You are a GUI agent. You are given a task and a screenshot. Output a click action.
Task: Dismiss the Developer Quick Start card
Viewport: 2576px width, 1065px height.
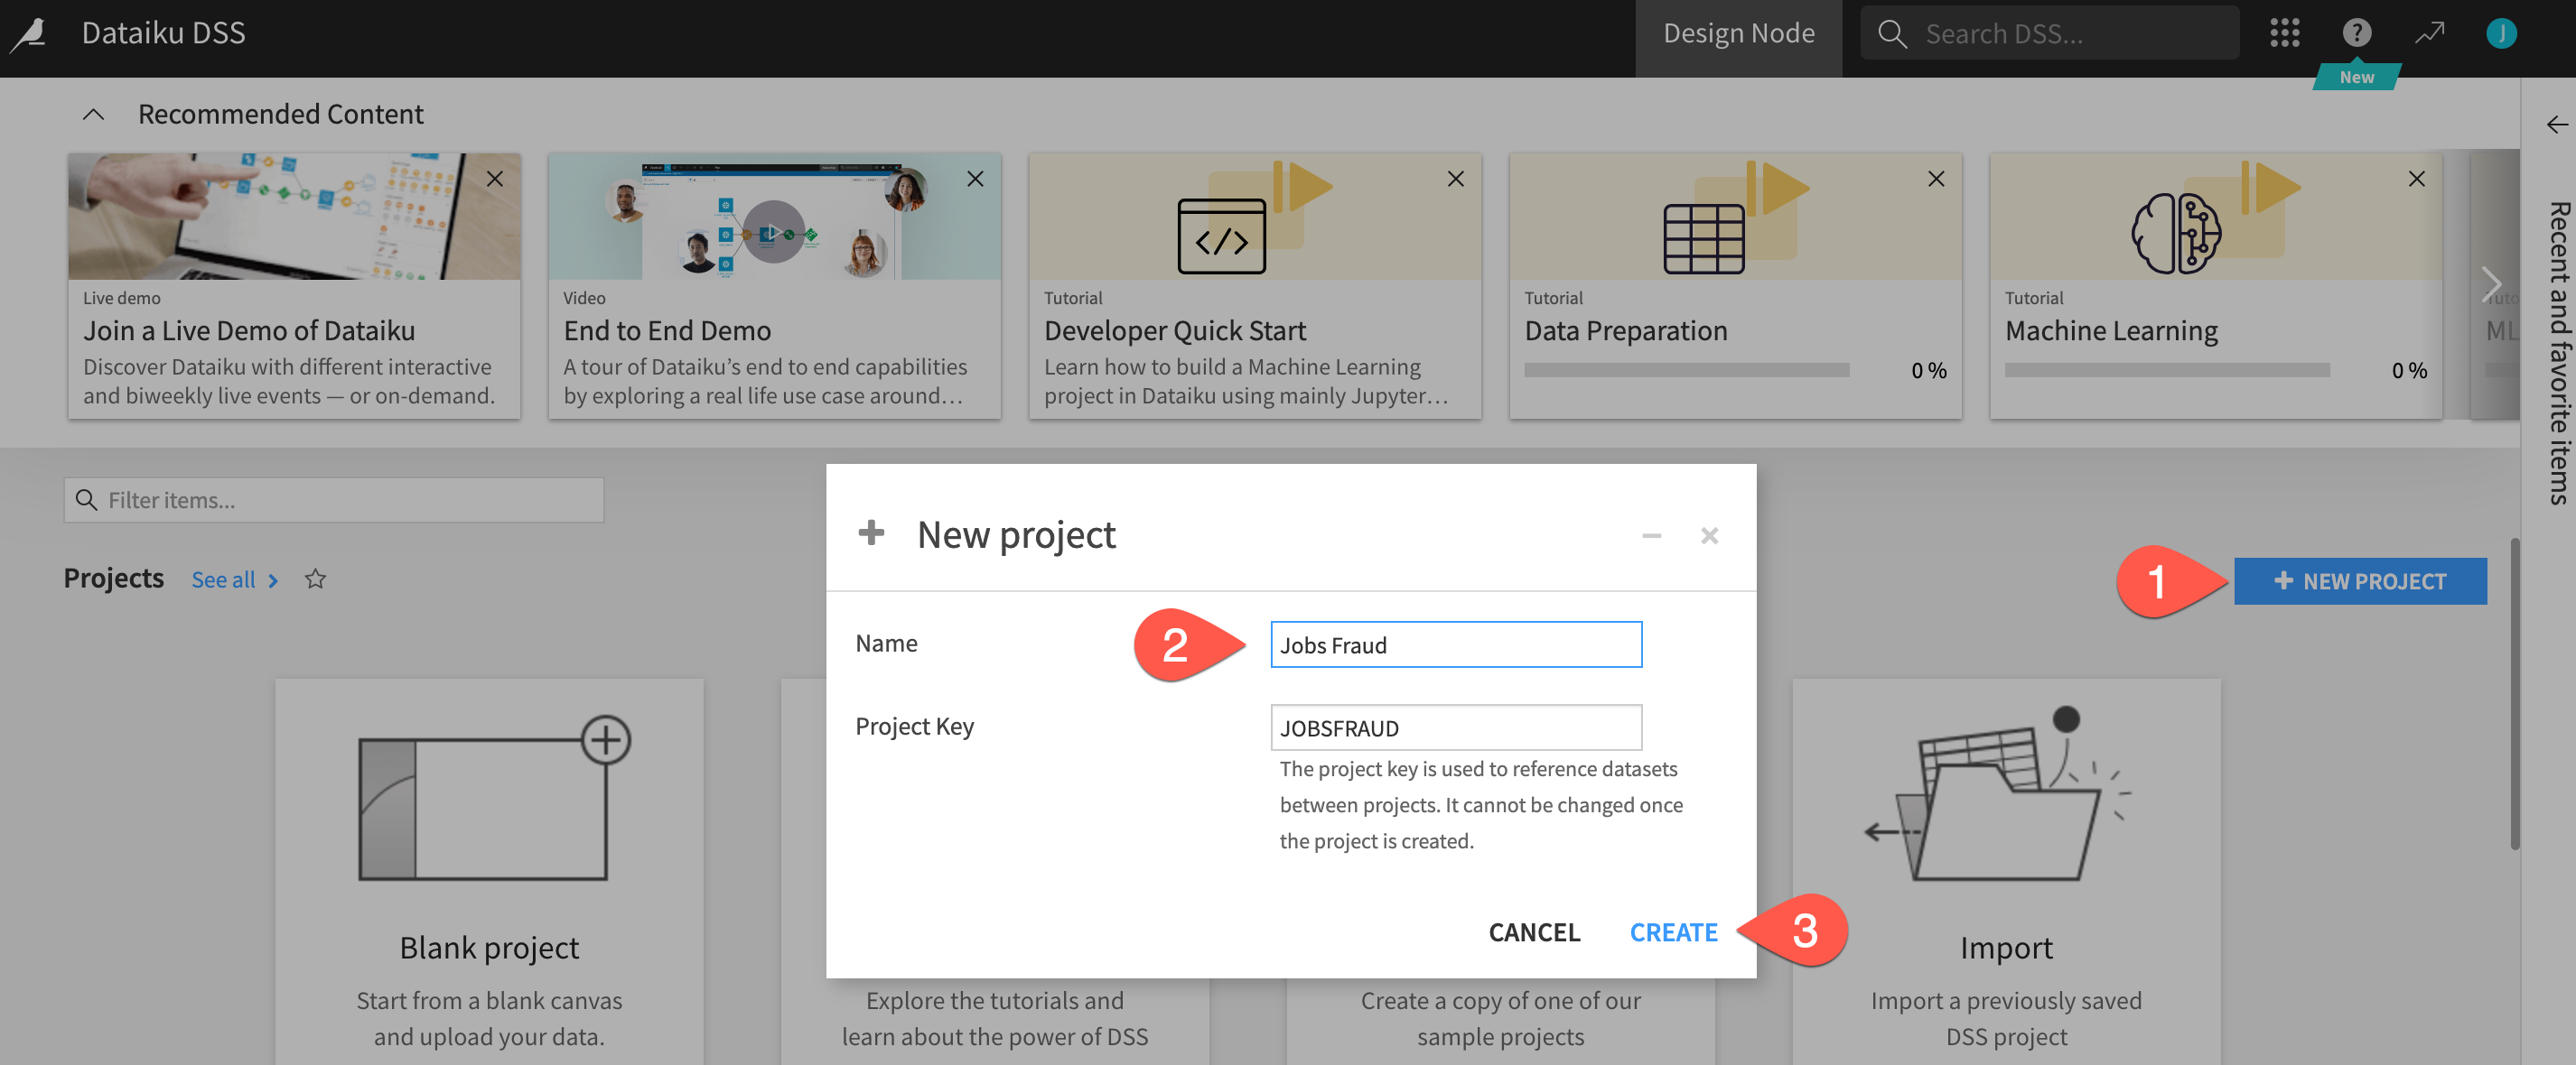tap(1455, 179)
